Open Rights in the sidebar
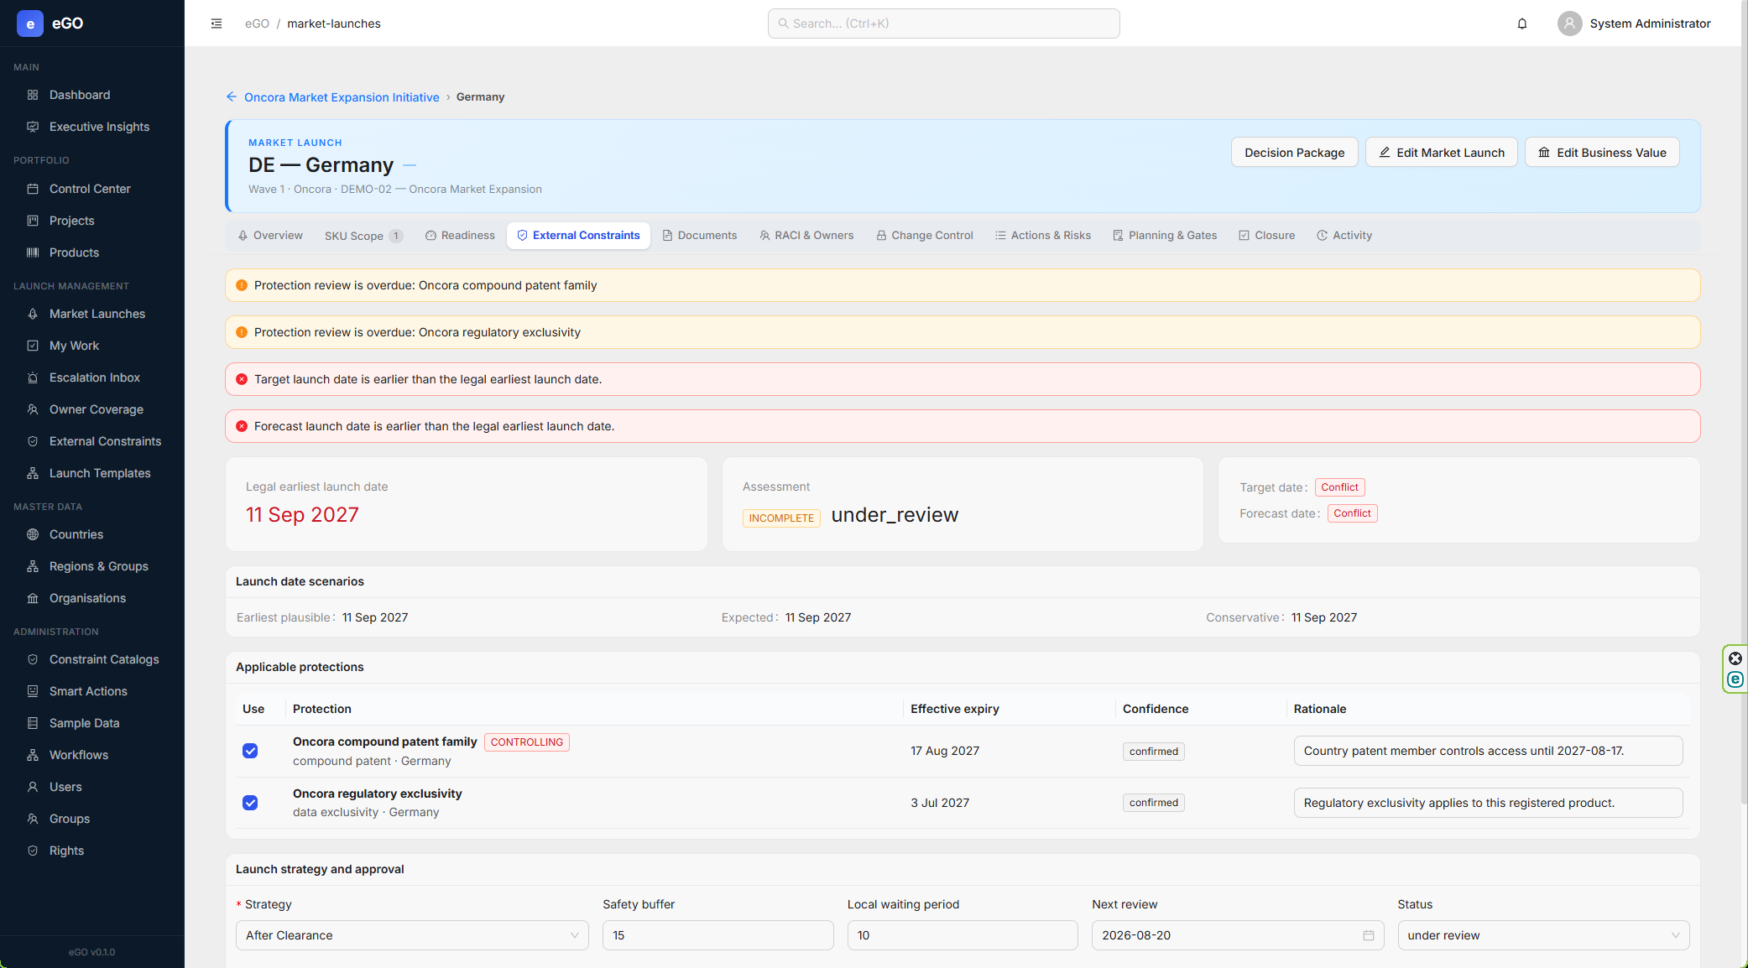1748x968 pixels. pyautogui.click(x=92, y=851)
